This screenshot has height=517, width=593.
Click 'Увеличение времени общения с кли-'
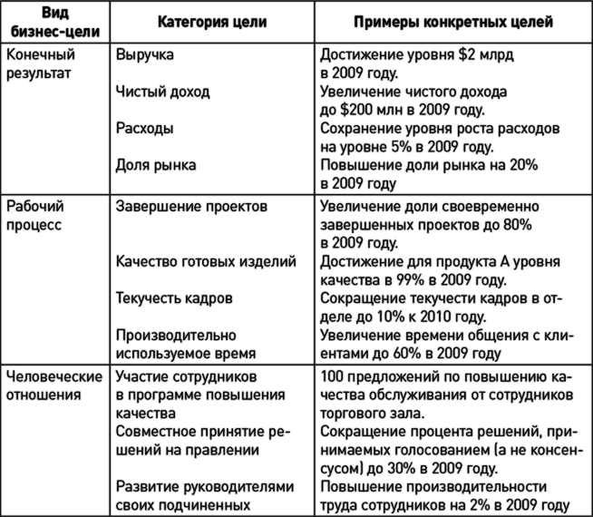click(x=447, y=335)
